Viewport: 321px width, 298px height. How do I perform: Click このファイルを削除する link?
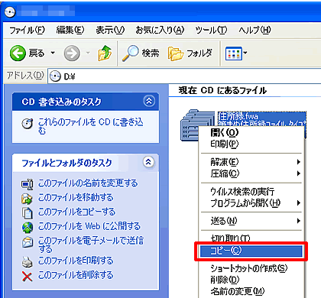(76, 275)
